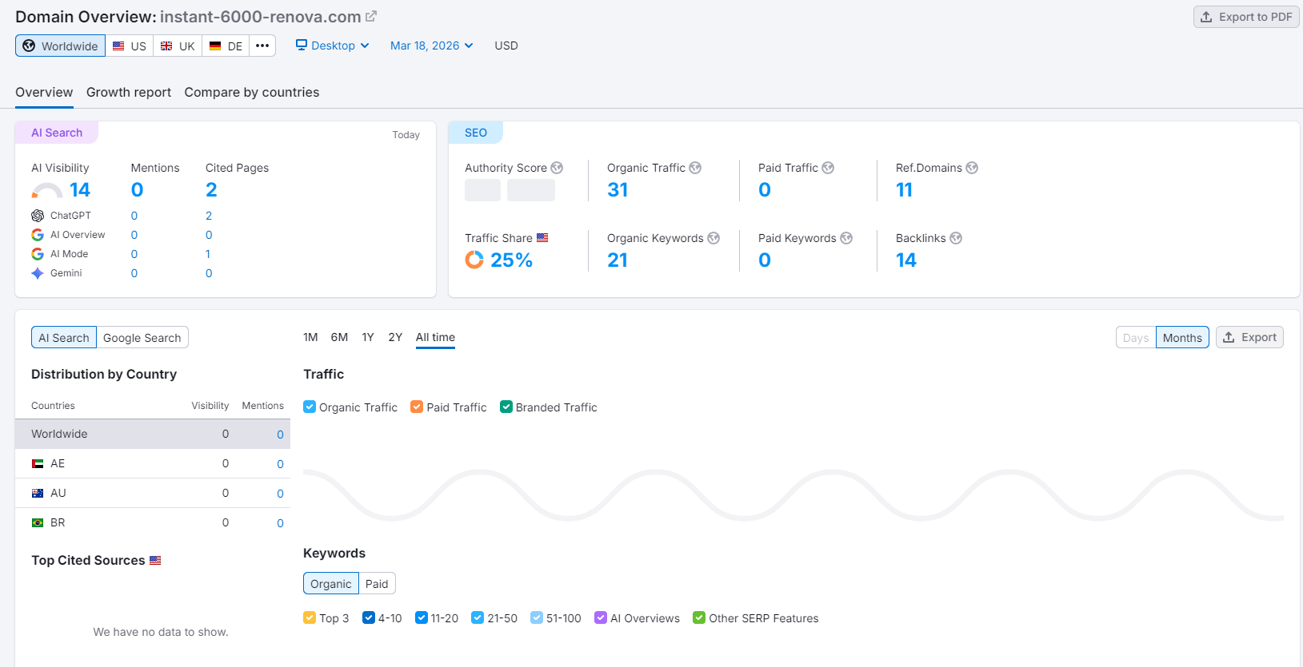Open Ref.Domains value 11
This screenshot has height=667, width=1303.
coord(904,190)
